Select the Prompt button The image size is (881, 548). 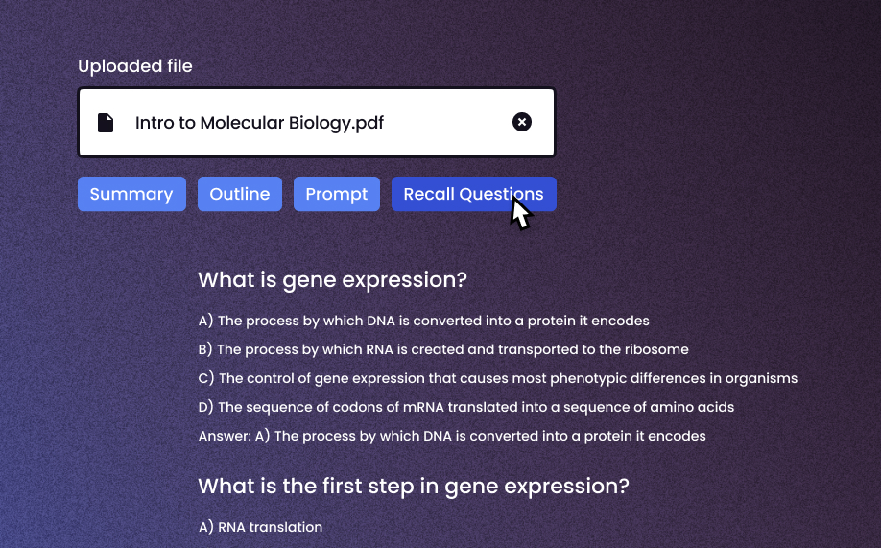[337, 194]
